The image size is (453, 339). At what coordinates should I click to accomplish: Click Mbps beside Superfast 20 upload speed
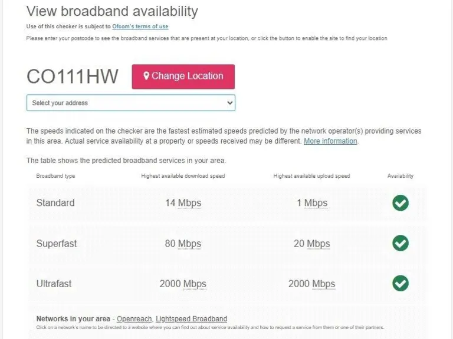pos(318,244)
